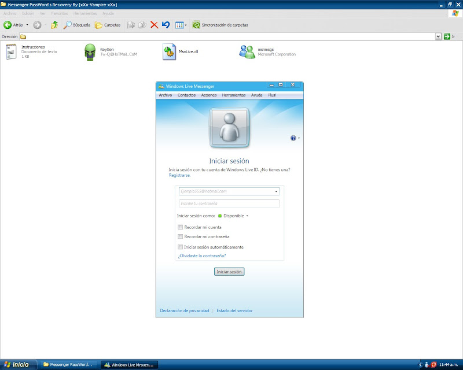Go up one folder level
The image size is (463, 370).
tap(54, 25)
